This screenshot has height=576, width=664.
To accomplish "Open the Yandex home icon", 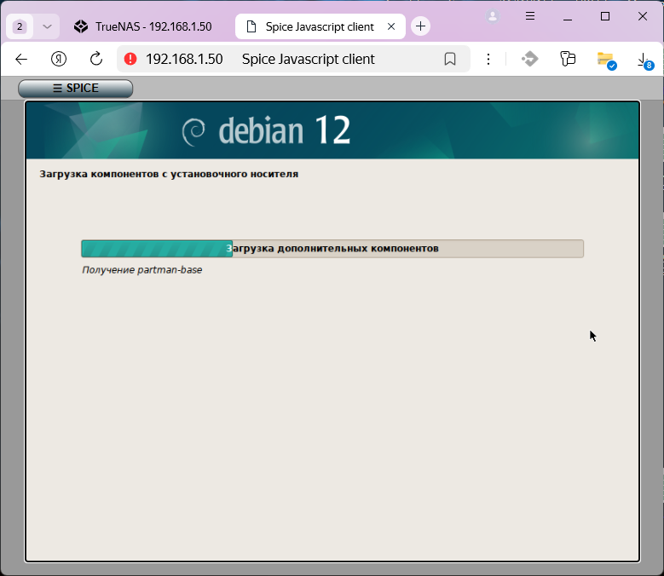I will 59,60.
